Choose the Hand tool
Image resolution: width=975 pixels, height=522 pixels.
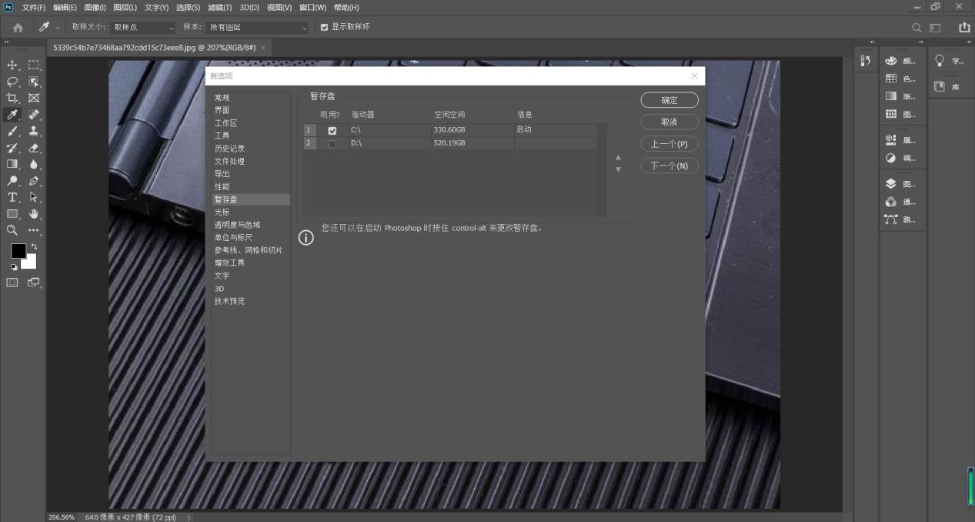(x=34, y=214)
